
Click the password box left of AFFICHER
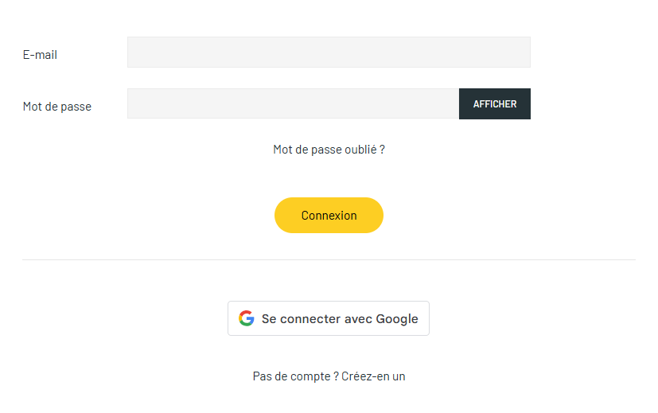(x=430, y=104)
